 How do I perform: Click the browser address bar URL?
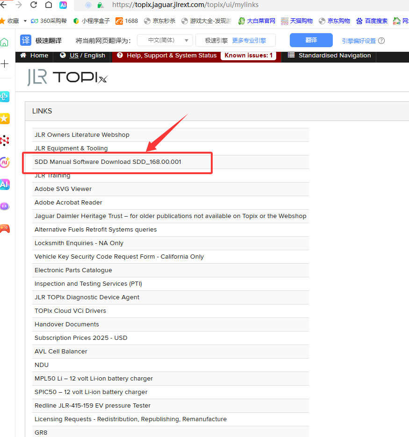coord(185,5)
